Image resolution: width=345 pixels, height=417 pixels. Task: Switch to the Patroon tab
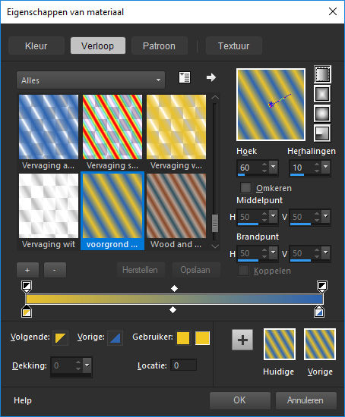pos(159,45)
